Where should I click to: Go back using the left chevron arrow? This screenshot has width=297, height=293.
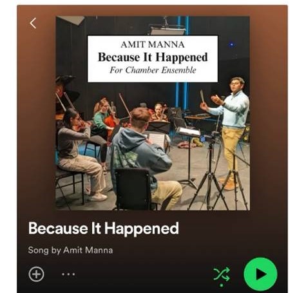pos(33,23)
